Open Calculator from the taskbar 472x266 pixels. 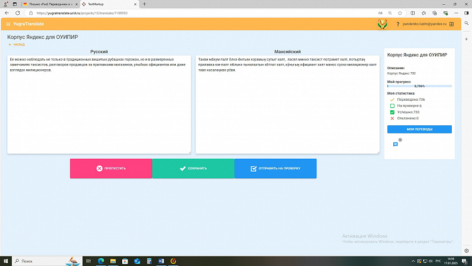(149, 261)
